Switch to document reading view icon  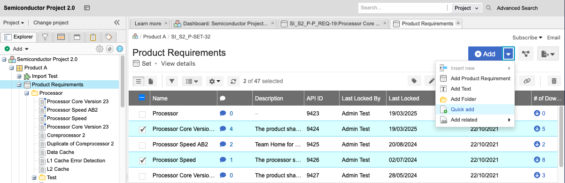tap(151, 81)
